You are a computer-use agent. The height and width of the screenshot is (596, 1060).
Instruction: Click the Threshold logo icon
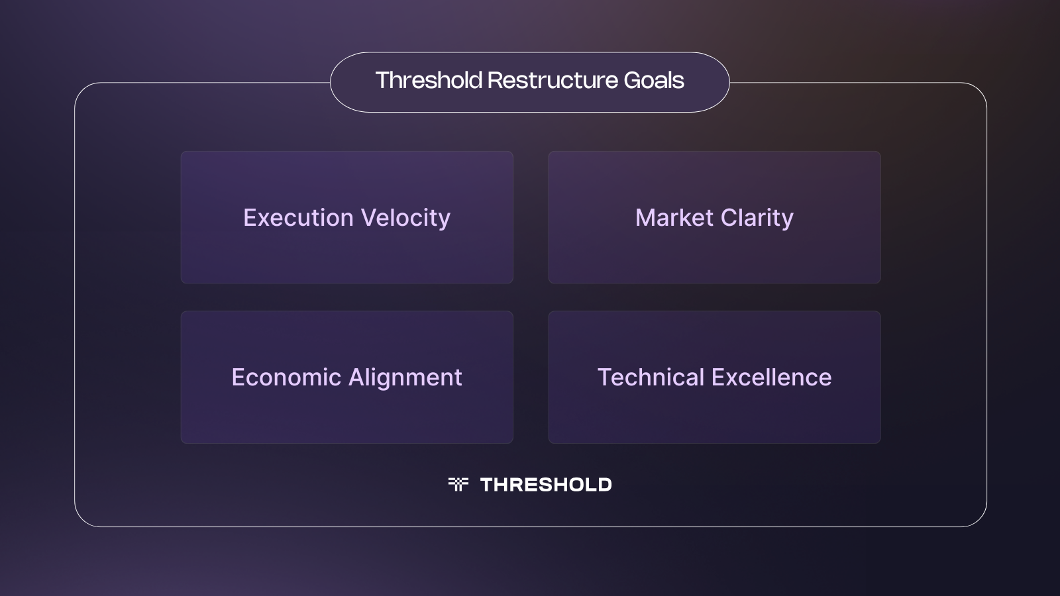458,484
